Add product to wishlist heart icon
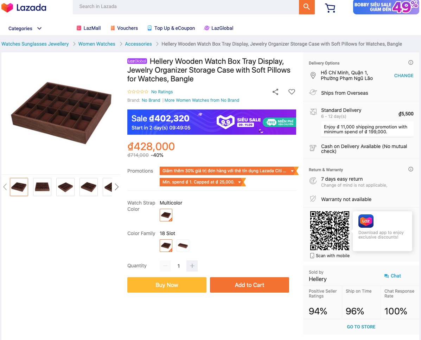 pos(292,92)
